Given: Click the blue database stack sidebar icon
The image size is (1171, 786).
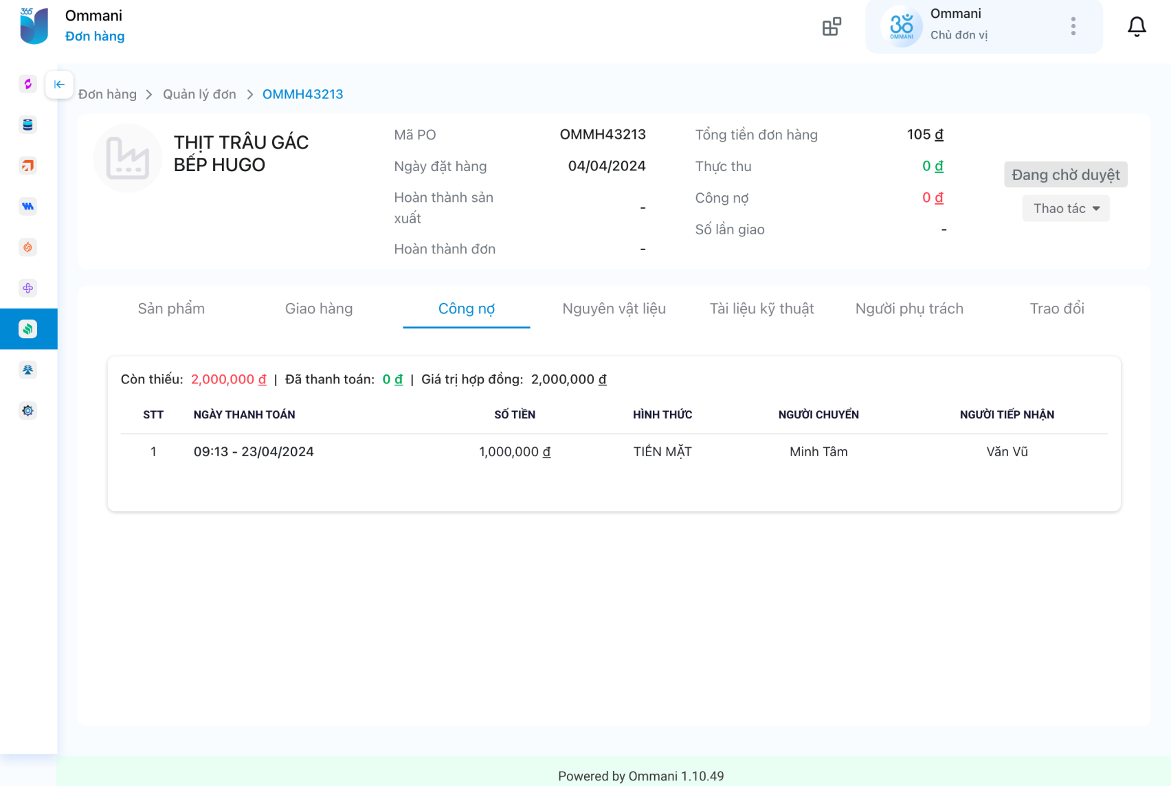Looking at the screenshot, I should (27, 125).
